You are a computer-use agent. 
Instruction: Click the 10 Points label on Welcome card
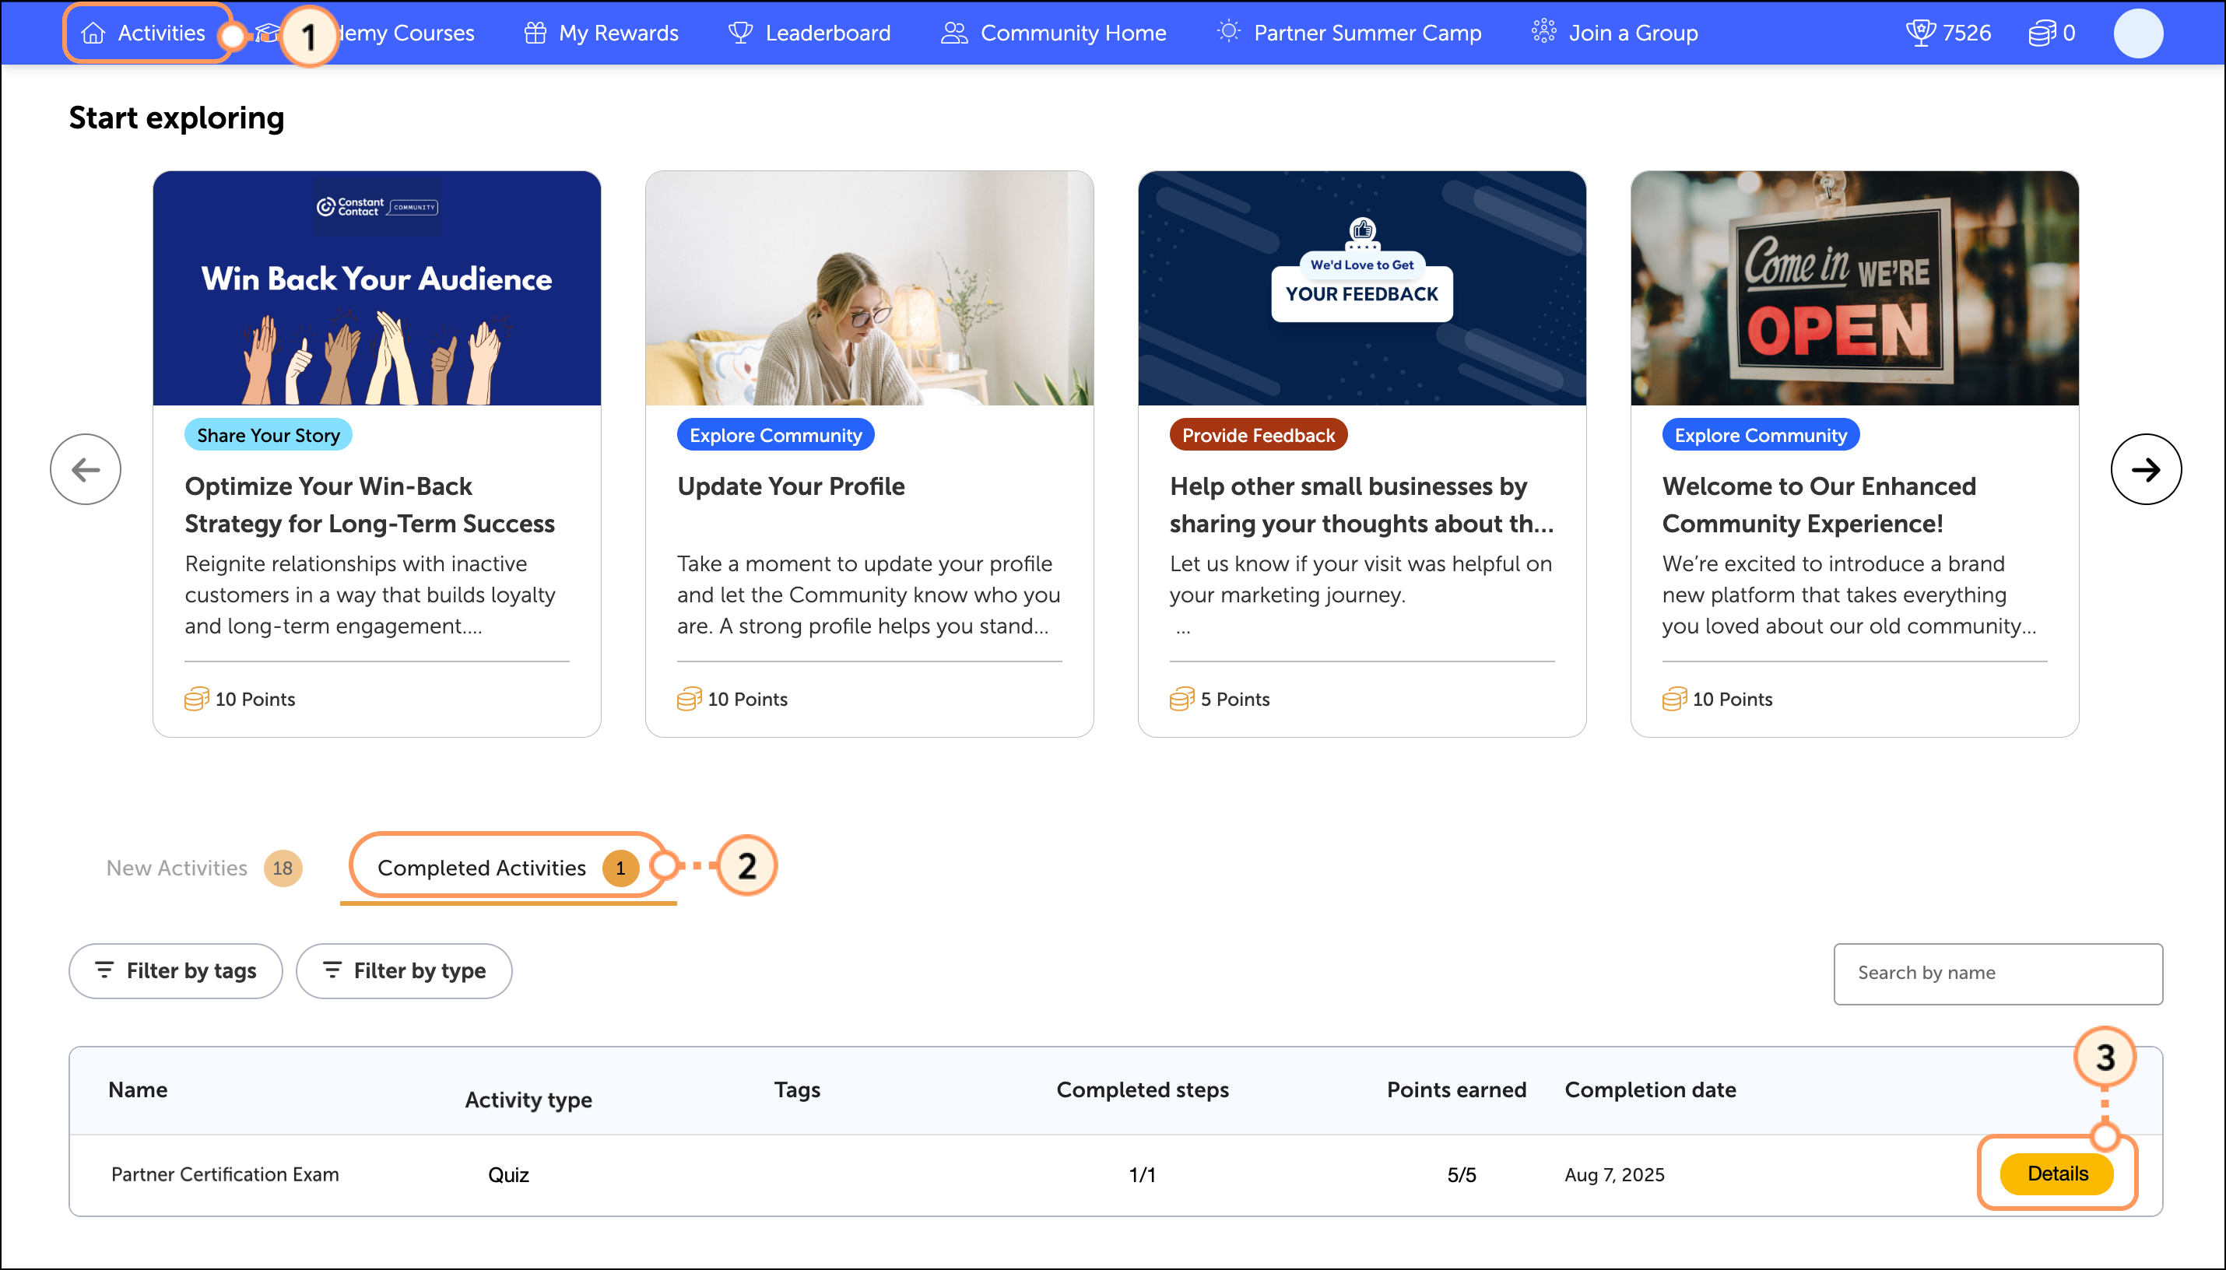point(1733,700)
